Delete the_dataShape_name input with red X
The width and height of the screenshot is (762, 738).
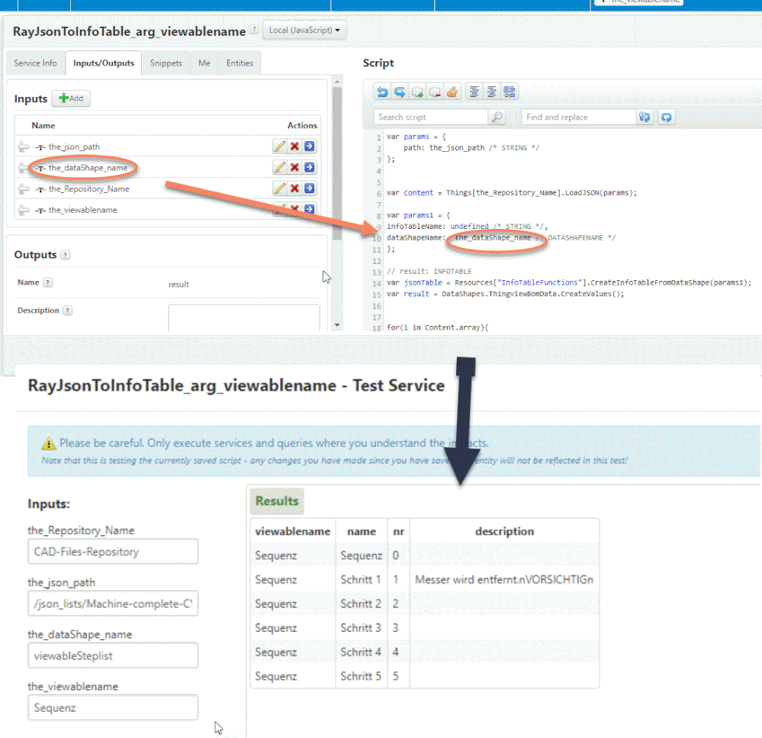pos(294,167)
